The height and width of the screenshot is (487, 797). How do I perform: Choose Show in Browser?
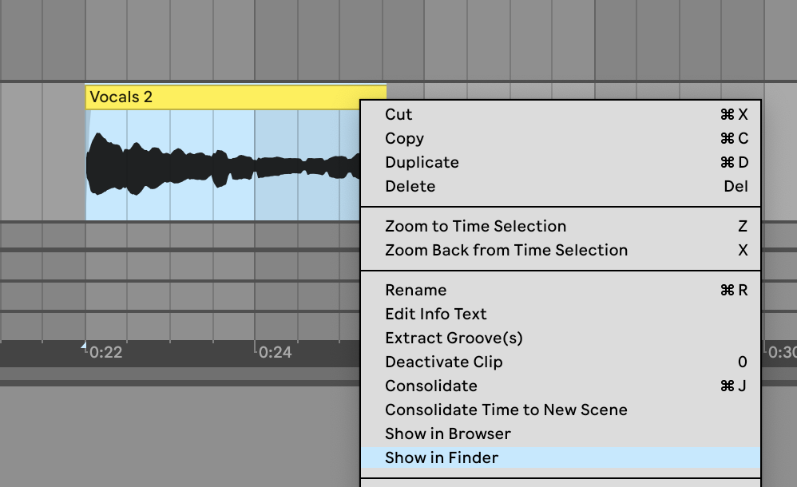click(x=447, y=434)
